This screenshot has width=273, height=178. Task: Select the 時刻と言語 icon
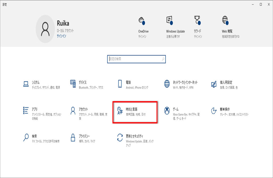pos(120,111)
